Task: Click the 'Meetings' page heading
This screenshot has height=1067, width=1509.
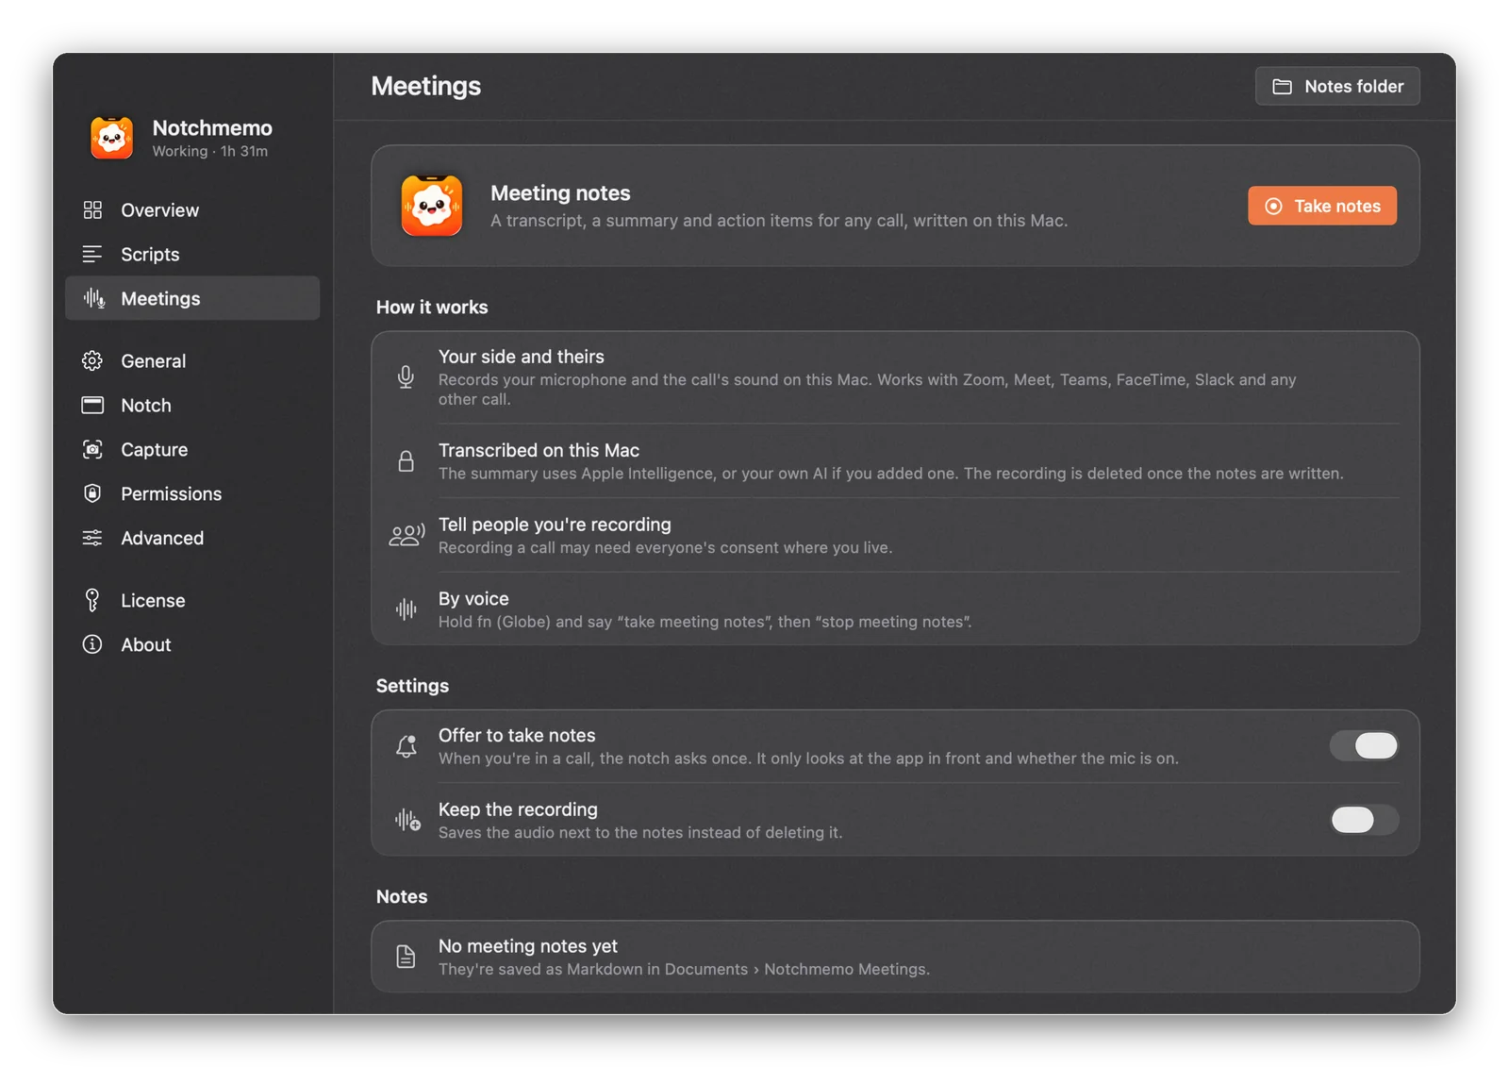Action: (x=426, y=86)
